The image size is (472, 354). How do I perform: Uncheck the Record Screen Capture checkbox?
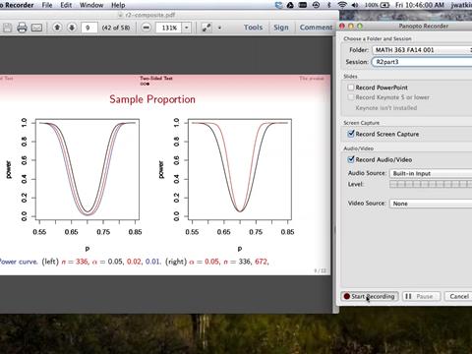pyautogui.click(x=351, y=134)
